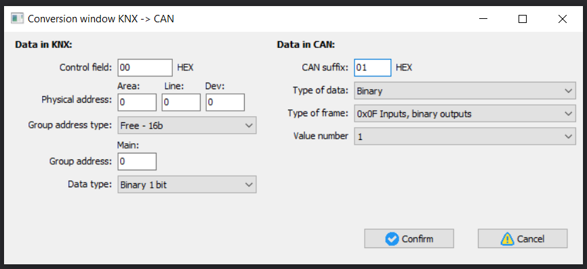The height and width of the screenshot is (269, 587).
Task: Click the 'CAN suffix:' label
Action: pyautogui.click(x=325, y=68)
